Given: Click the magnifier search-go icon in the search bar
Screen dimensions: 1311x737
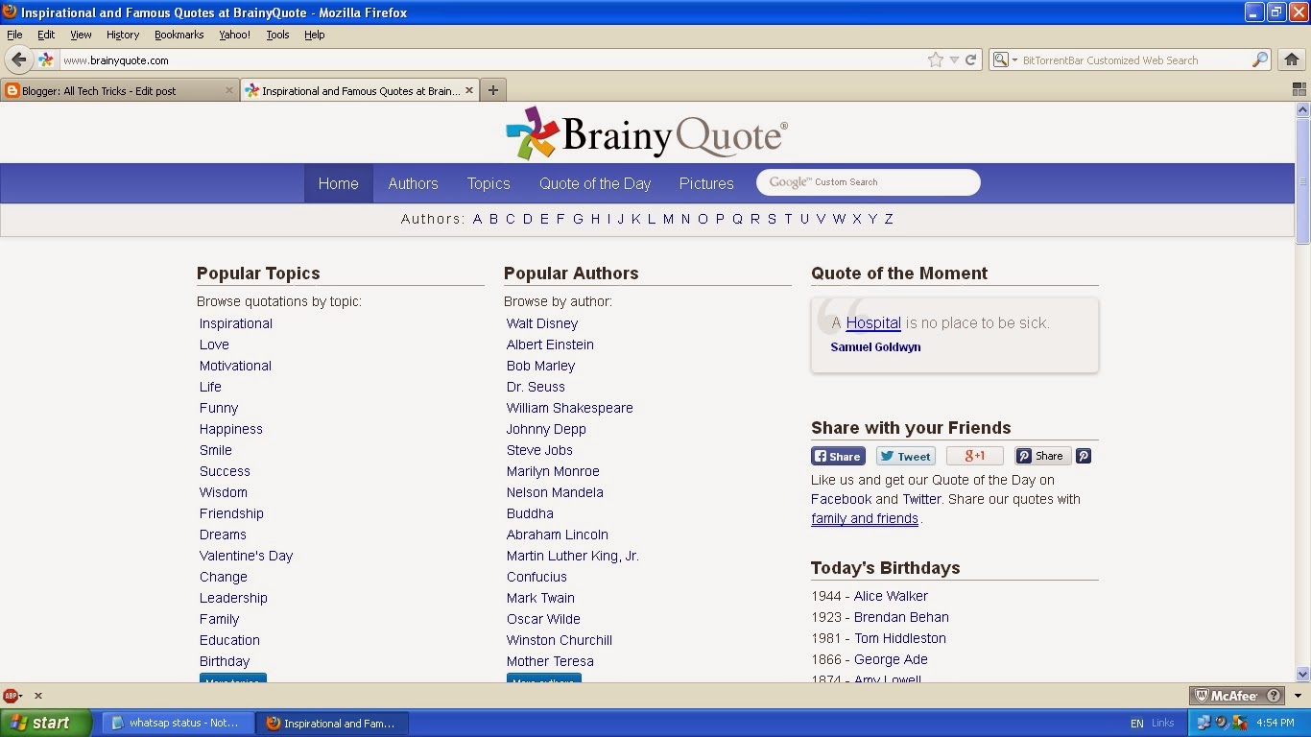Looking at the screenshot, I should point(1260,59).
